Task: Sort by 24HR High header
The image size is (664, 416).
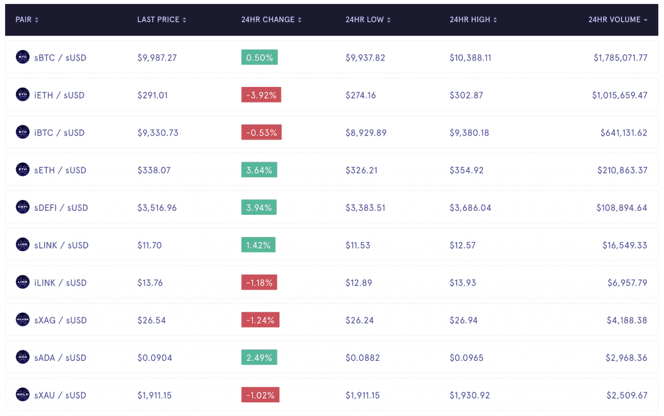Action: pyautogui.click(x=473, y=20)
